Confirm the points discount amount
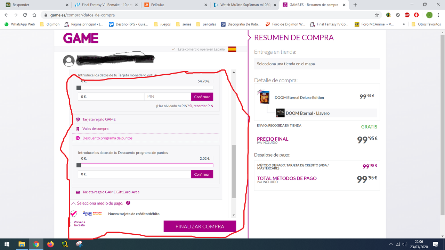The image size is (445, 250). 202,174
